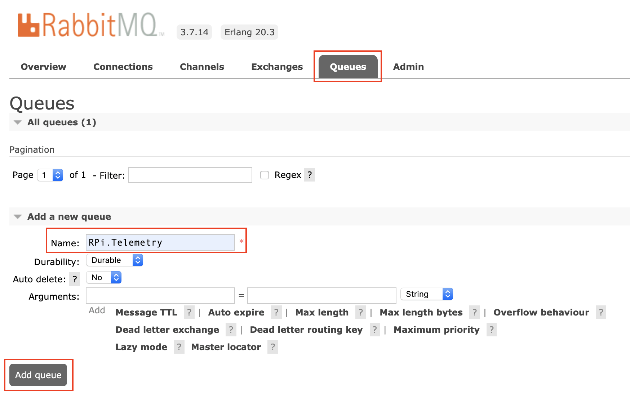This screenshot has height=394, width=630.
Task: Add Master locator argument
Action: (x=226, y=347)
